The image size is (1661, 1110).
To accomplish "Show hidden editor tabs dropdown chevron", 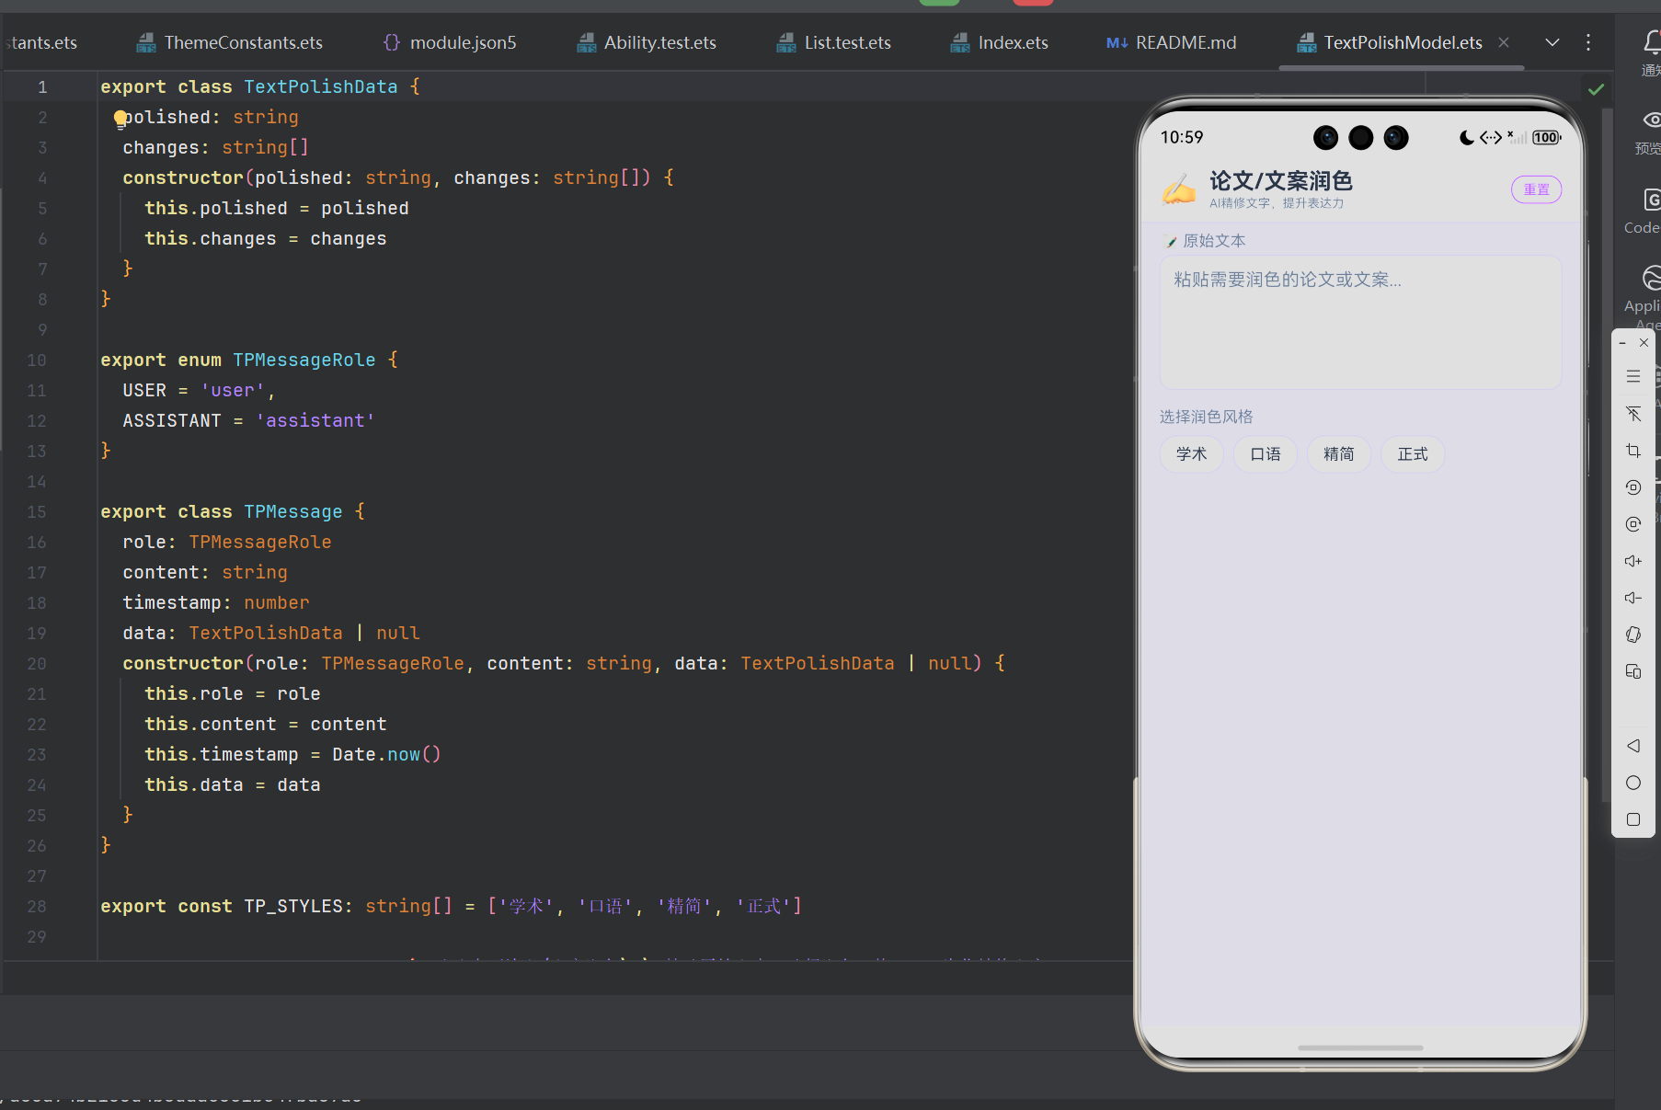I will (1552, 42).
